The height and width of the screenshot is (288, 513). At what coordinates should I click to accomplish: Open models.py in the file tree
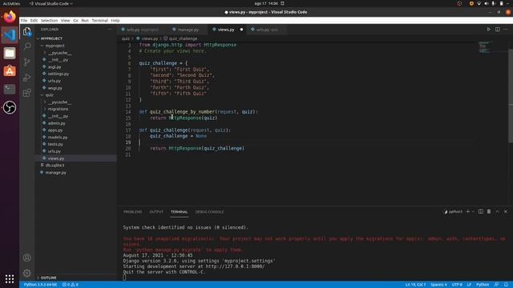click(58, 137)
